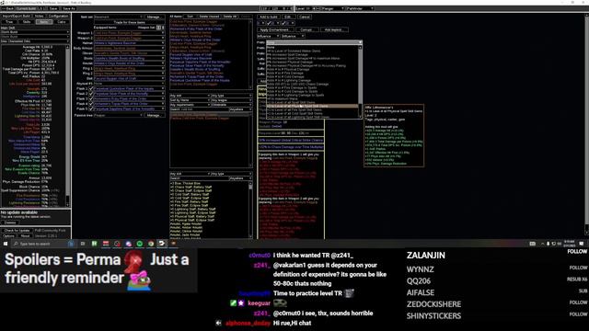Toggle second socket link checkbox

click(283, 23)
